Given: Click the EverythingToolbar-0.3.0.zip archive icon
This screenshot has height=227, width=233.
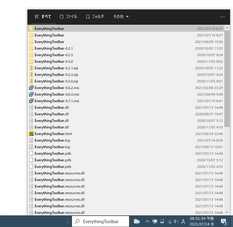Looking at the screenshot, I should (x=31, y=81).
